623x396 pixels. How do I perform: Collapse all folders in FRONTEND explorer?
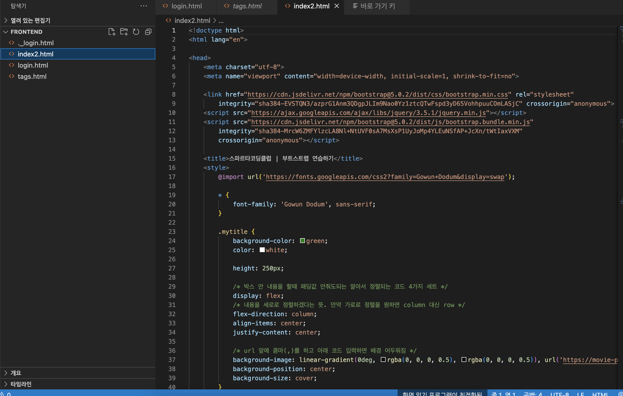(x=148, y=32)
